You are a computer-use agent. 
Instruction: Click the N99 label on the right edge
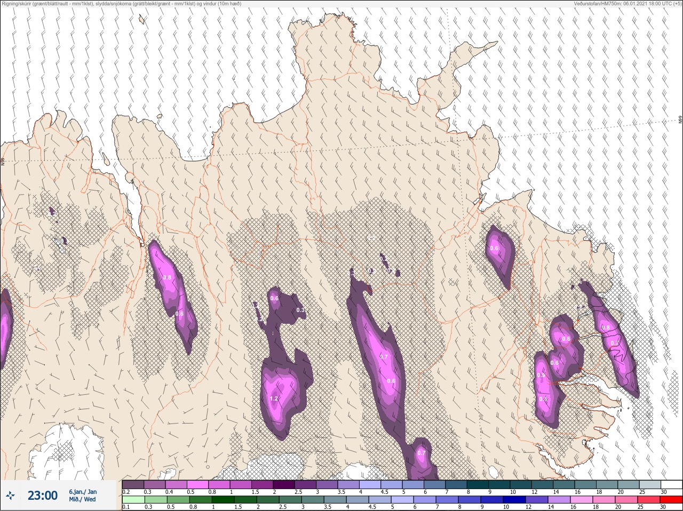point(680,120)
